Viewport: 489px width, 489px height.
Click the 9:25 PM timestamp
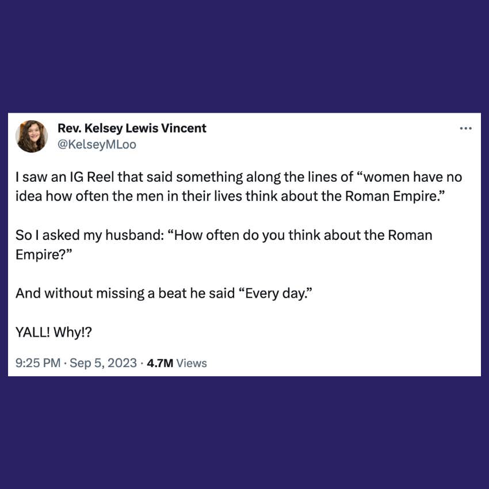[x=37, y=363]
